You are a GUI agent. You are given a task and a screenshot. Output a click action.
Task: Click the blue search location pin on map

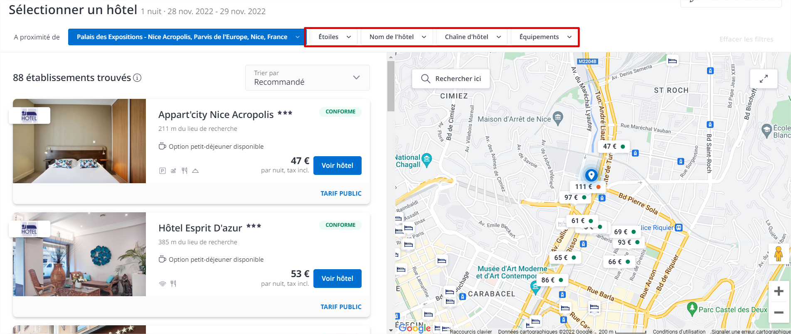[x=591, y=175]
